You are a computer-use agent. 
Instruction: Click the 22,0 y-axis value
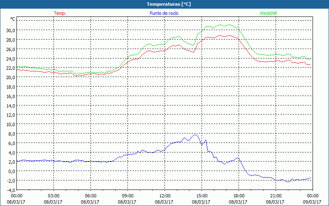[11, 68]
